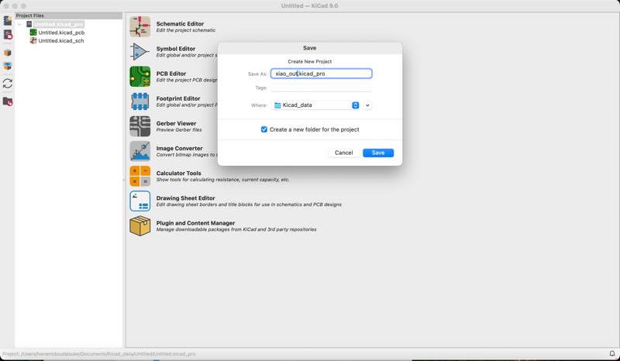The height and width of the screenshot is (361, 620).
Task: Collapse the Untitled.kicad_pro tree node
Action: point(19,25)
